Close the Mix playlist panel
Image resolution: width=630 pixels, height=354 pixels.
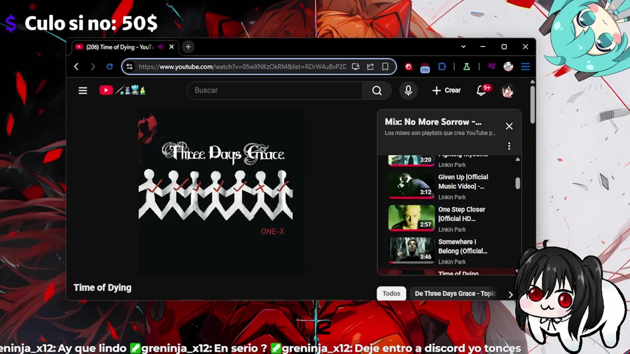coord(509,126)
